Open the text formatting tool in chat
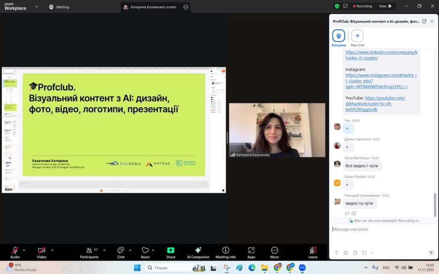439x274 pixels. pyautogui.click(x=336, y=253)
